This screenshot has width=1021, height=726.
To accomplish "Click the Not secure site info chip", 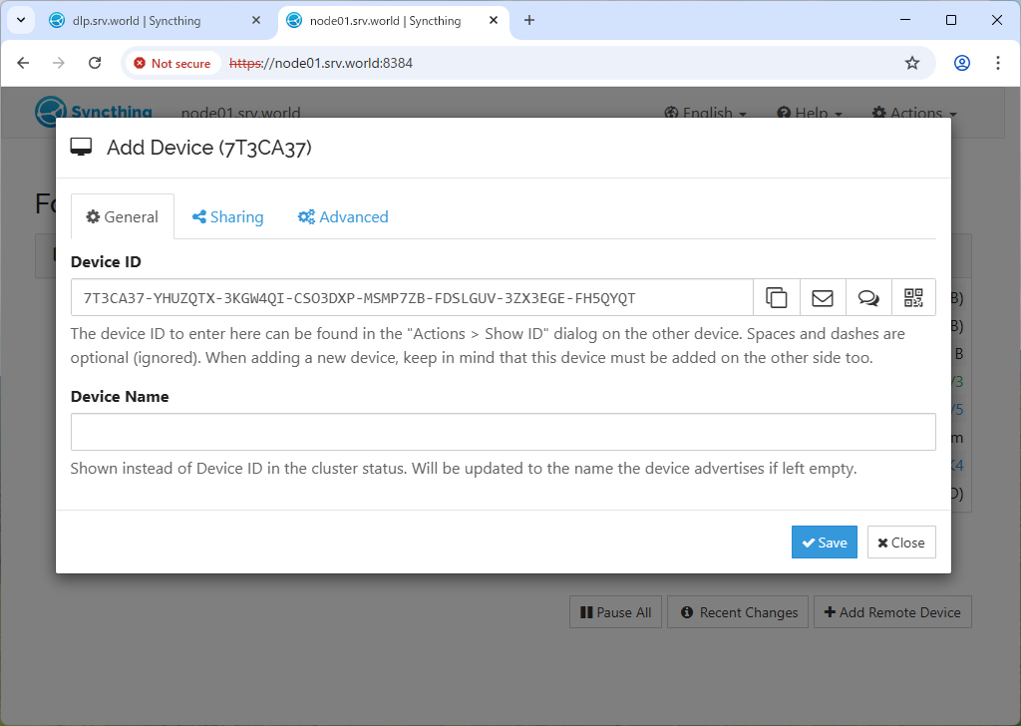I will pyautogui.click(x=172, y=63).
